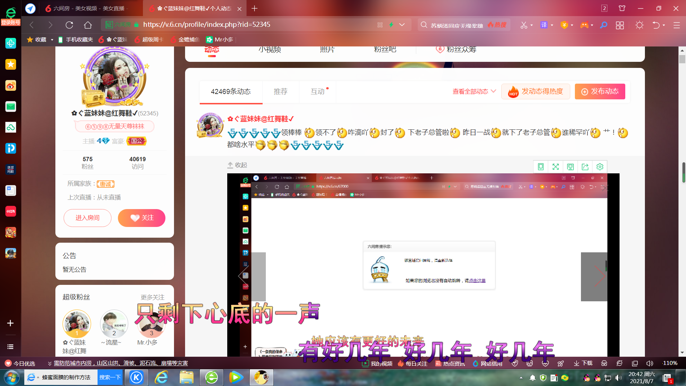The image size is (686, 386).
Task: Open browser main menu hamburger icon
Action: 677,25
